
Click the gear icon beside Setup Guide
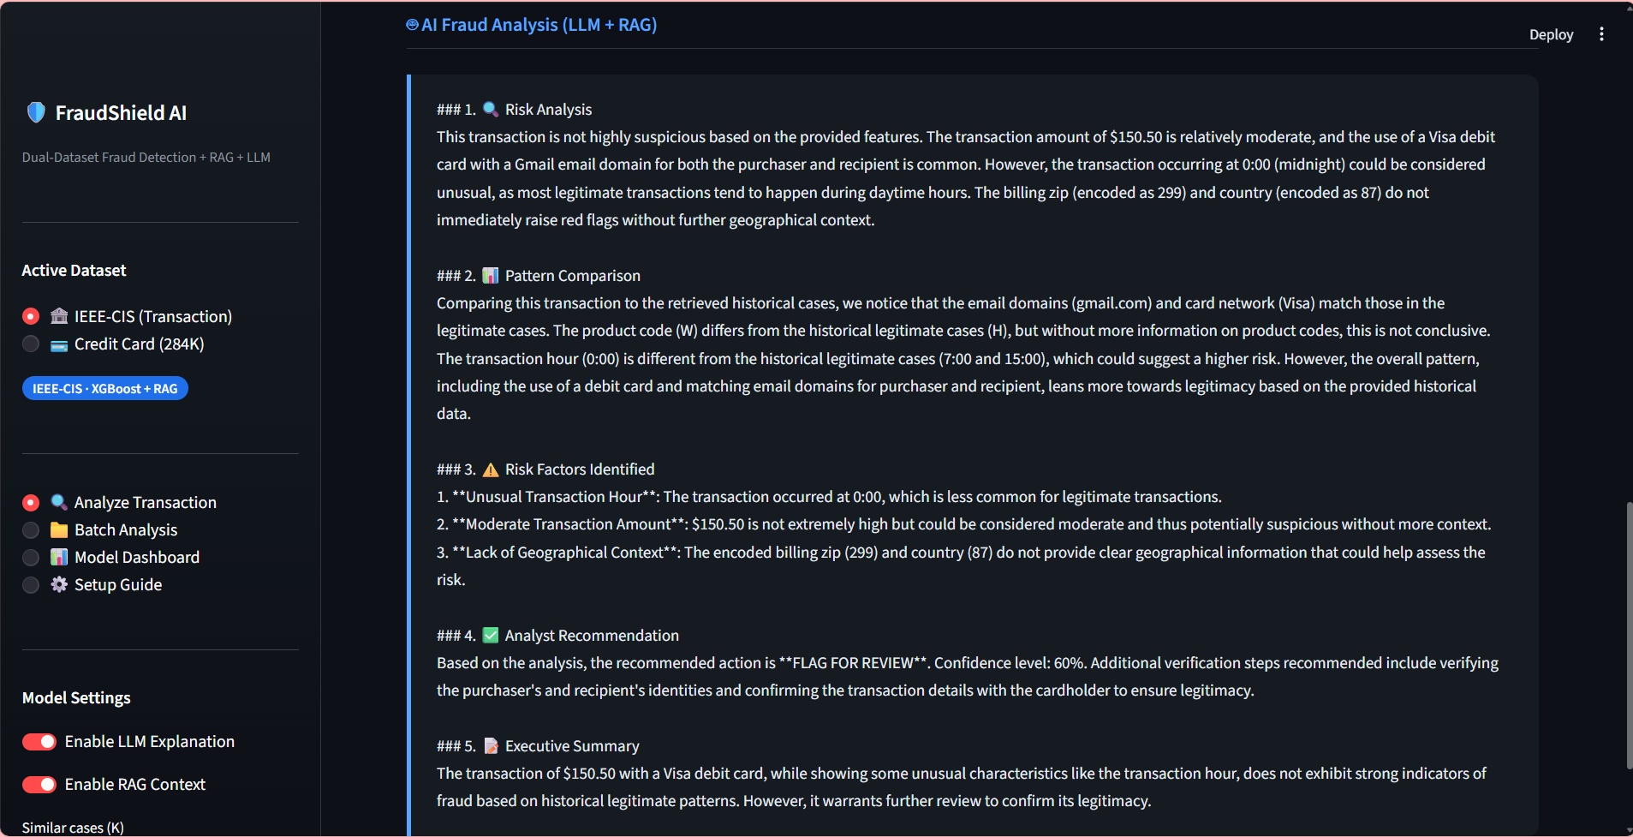pyautogui.click(x=58, y=584)
